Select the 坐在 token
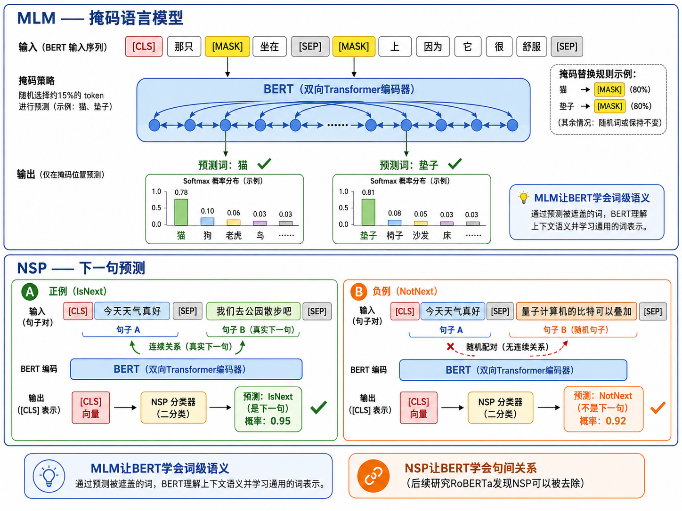682x511 pixels. (x=269, y=47)
